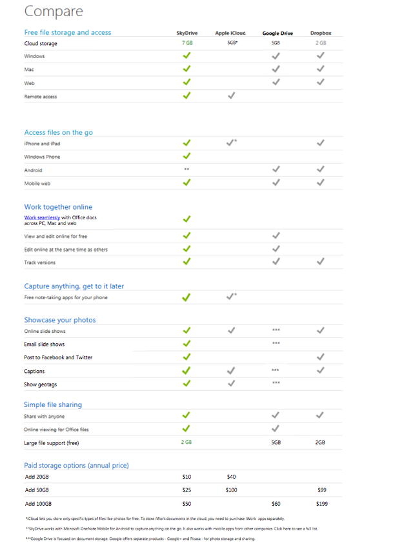Click Apple iCloud's checkmark for Remote access
The image size is (413, 547).
pyautogui.click(x=231, y=95)
